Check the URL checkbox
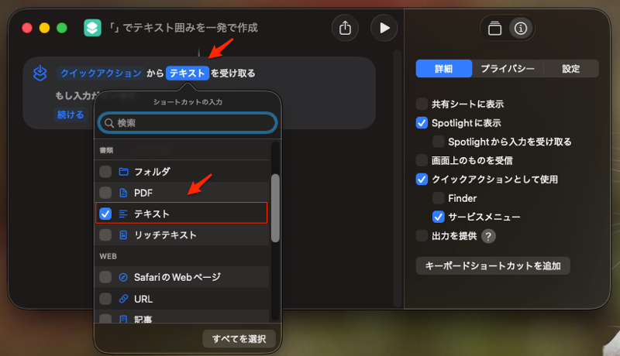This screenshot has width=620, height=356. [x=105, y=299]
